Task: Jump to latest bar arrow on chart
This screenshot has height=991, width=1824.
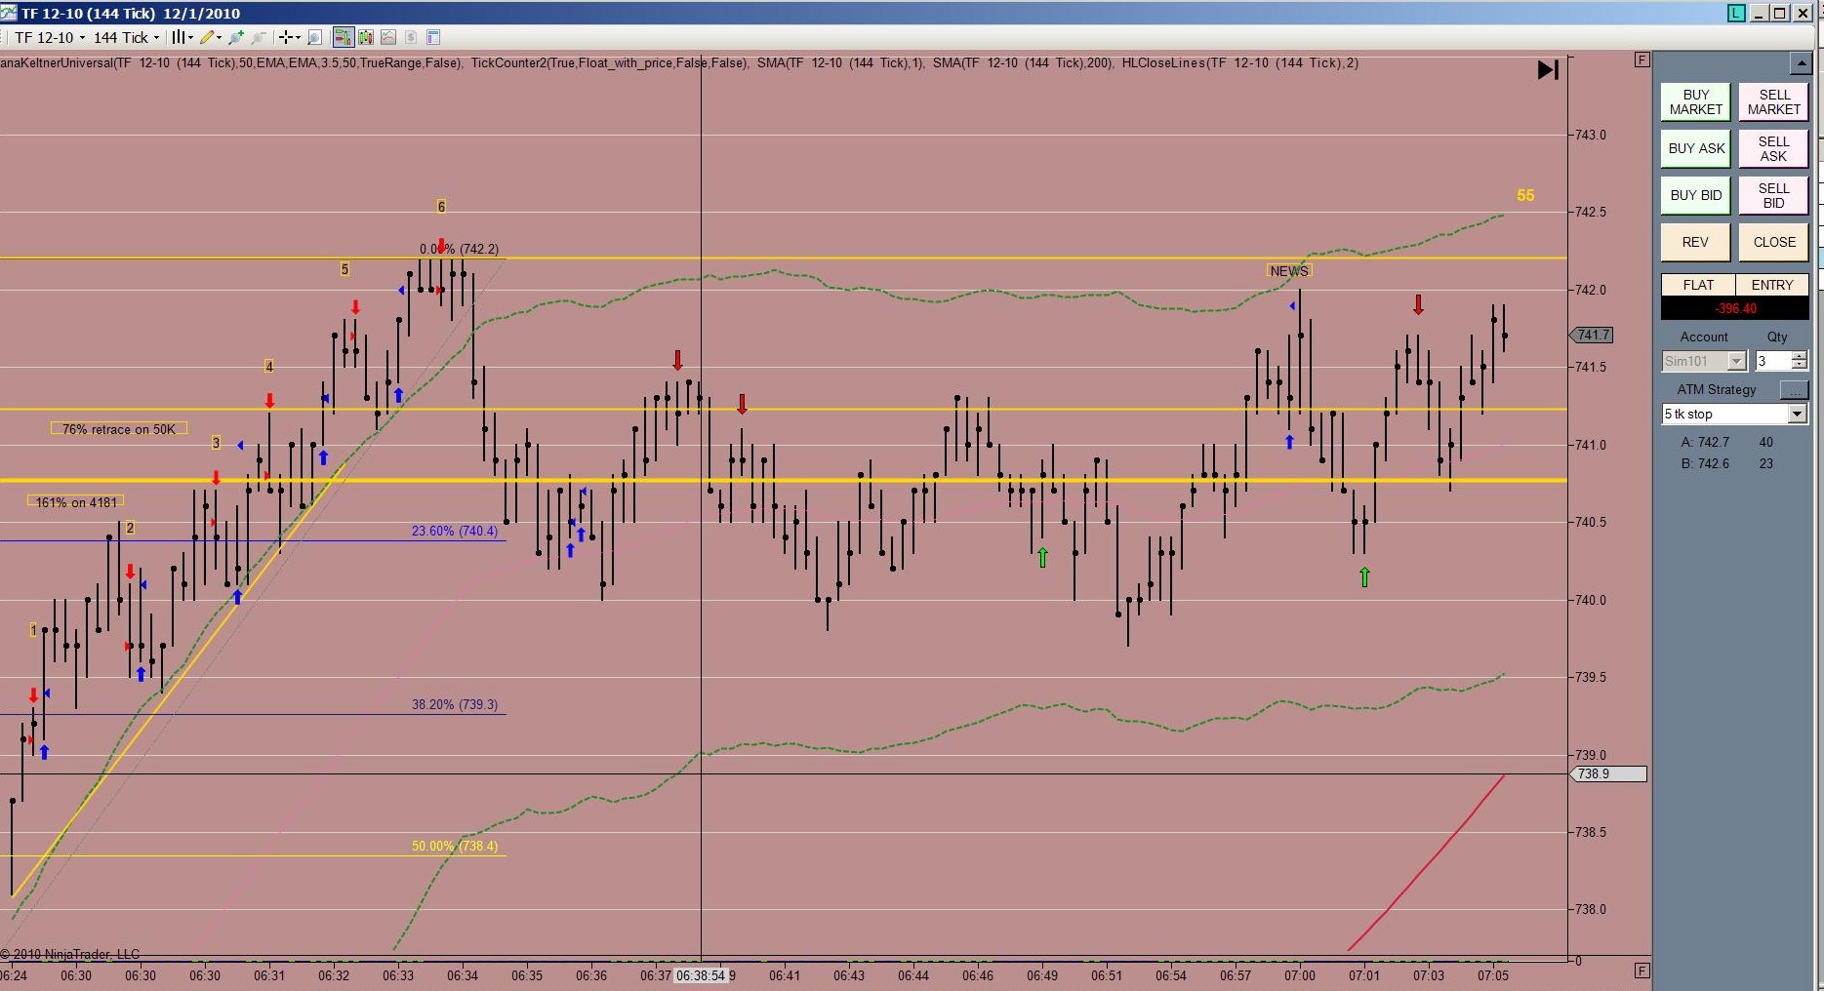Action: click(x=1548, y=70)
